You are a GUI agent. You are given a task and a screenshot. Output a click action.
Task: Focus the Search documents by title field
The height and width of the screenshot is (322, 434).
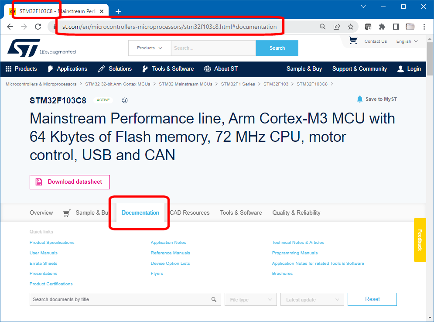click(x=125, y=299)
